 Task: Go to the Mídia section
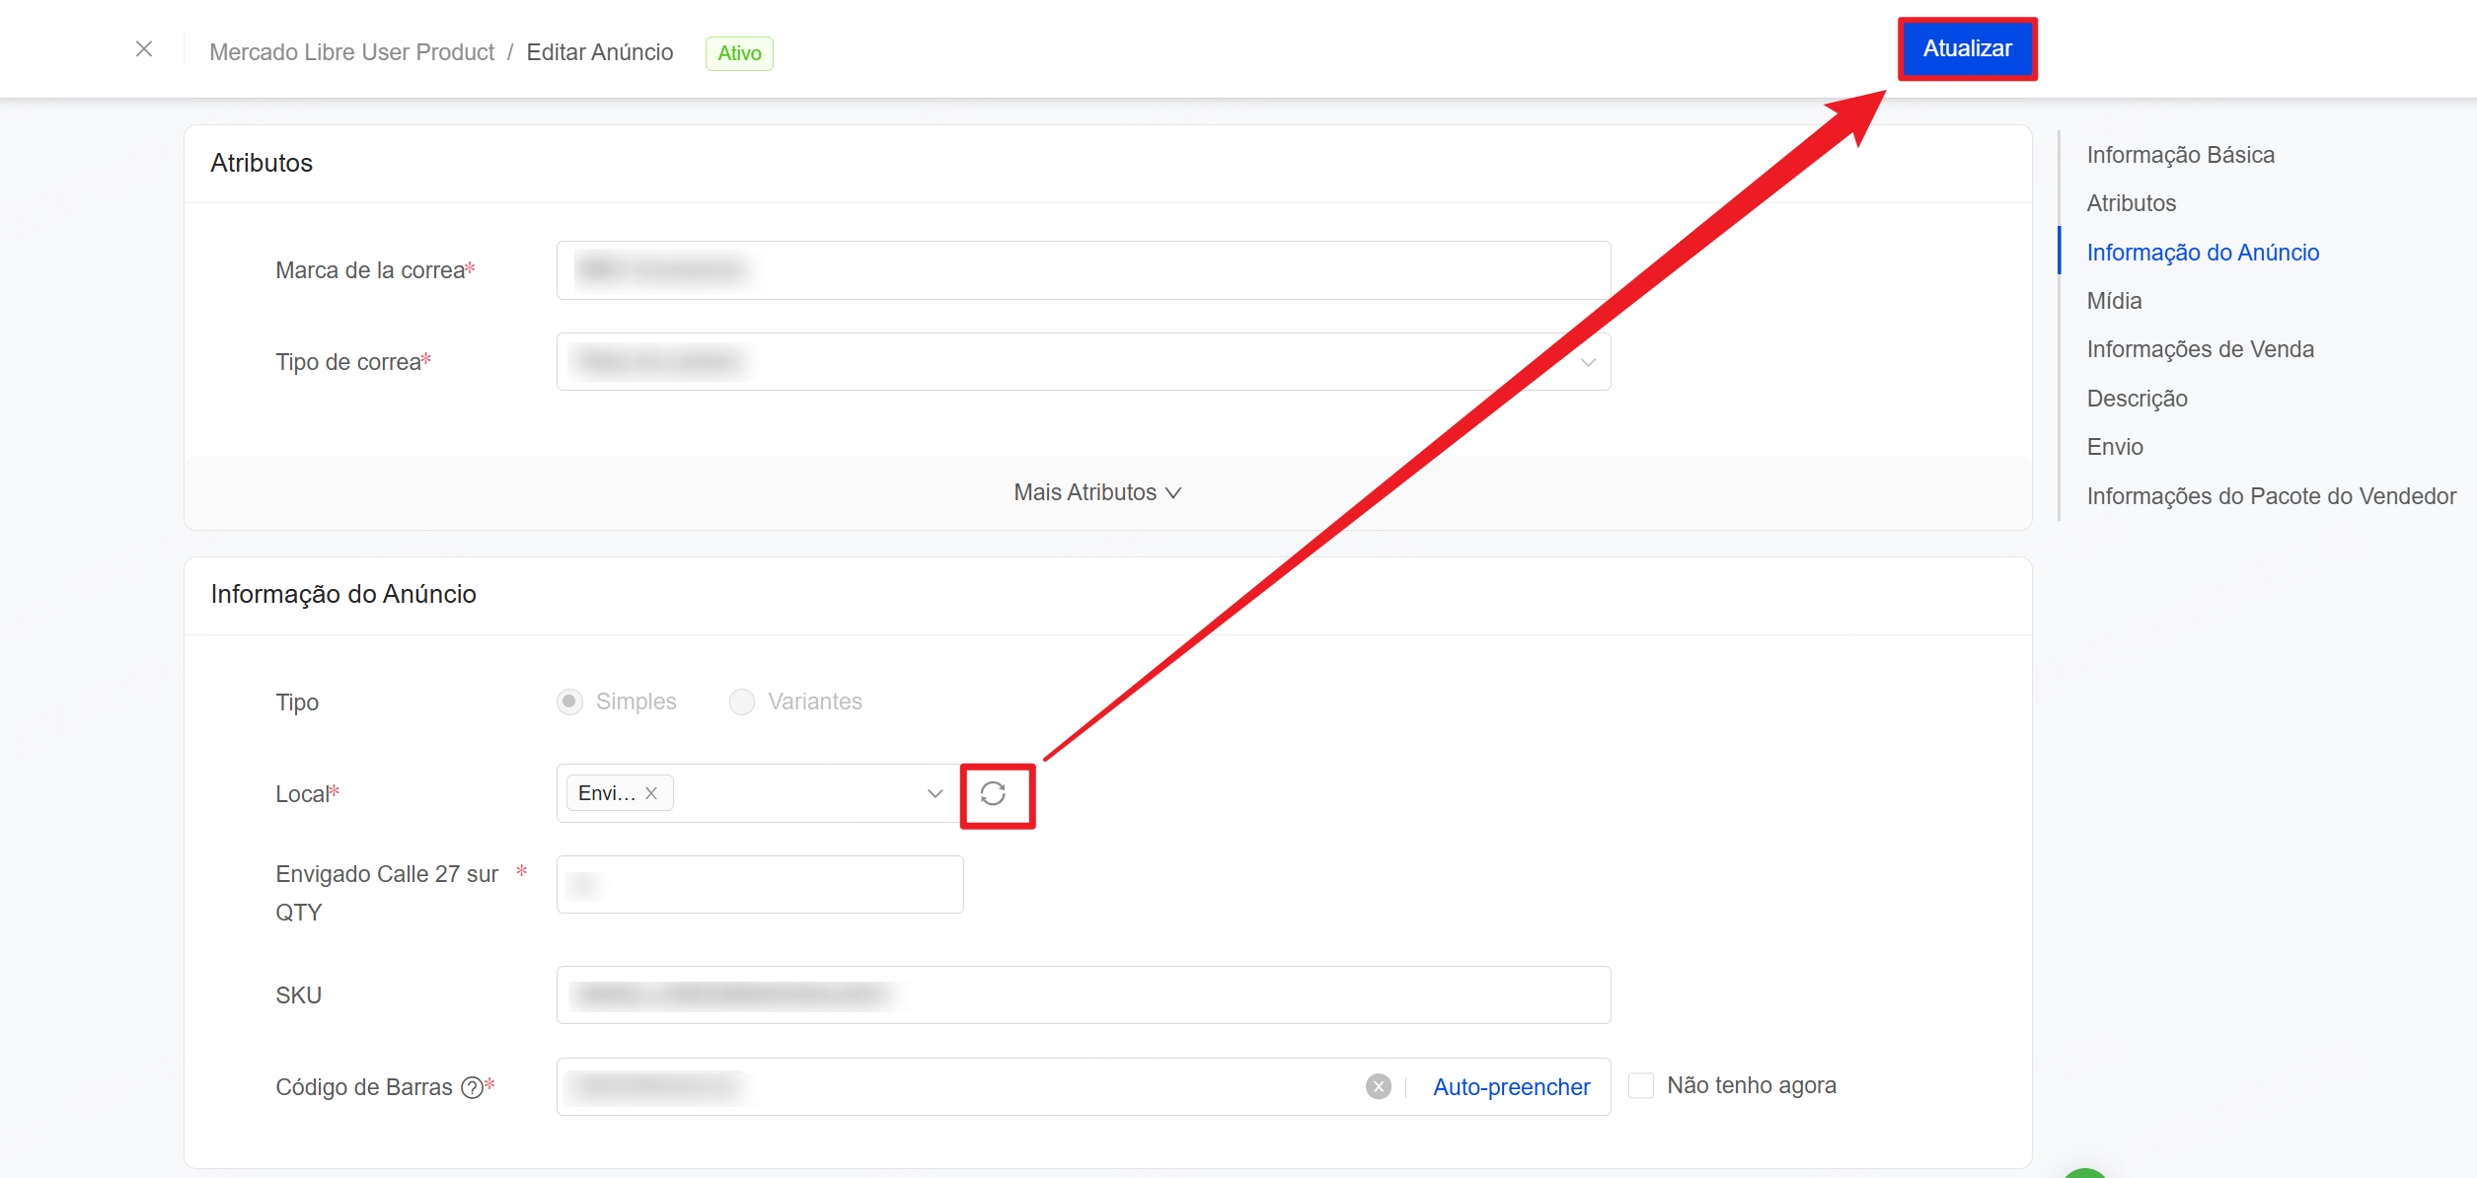[2114, 301]
